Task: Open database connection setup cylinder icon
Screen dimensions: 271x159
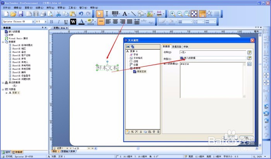Action: [x=36, y=14]
